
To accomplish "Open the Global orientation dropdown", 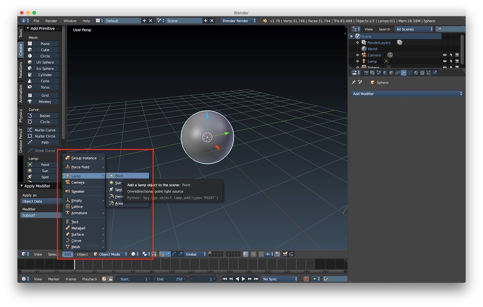I will point(195,254).
